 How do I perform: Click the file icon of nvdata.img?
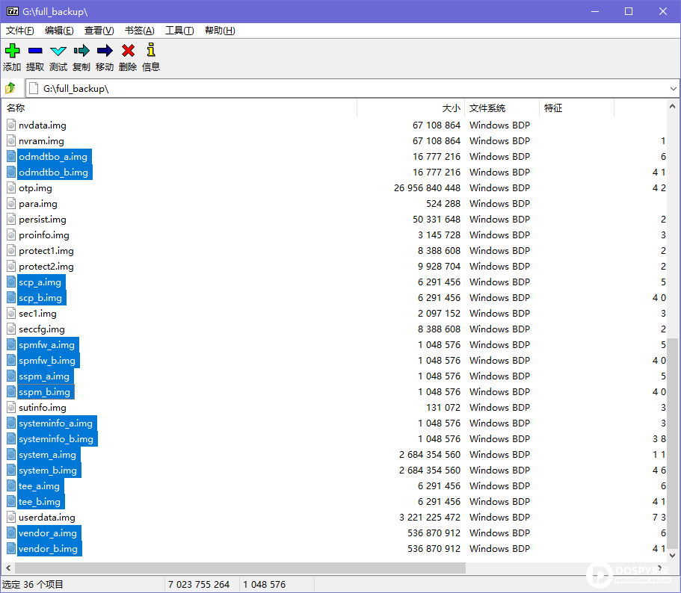point(11,125)
